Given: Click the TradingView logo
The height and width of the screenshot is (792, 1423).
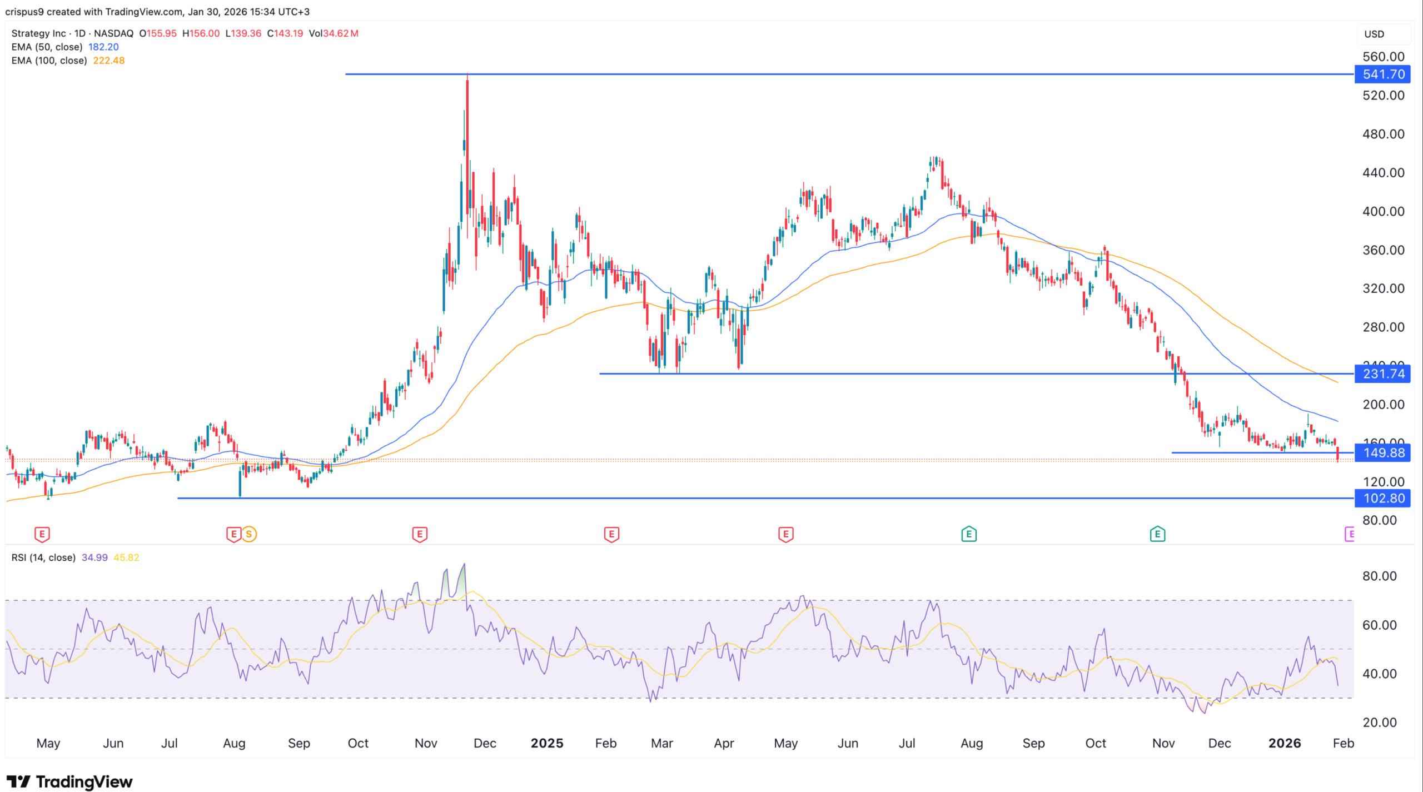Looking at the screenshot, I should [69, 781].
